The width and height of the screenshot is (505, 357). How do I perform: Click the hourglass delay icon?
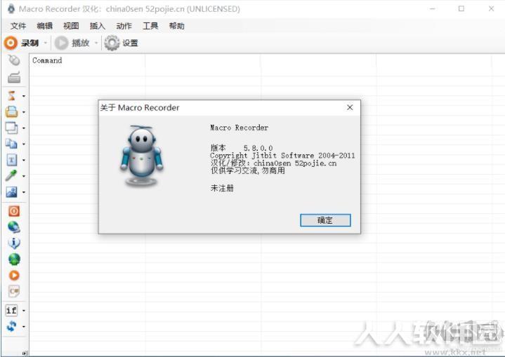tap(12, 96)
